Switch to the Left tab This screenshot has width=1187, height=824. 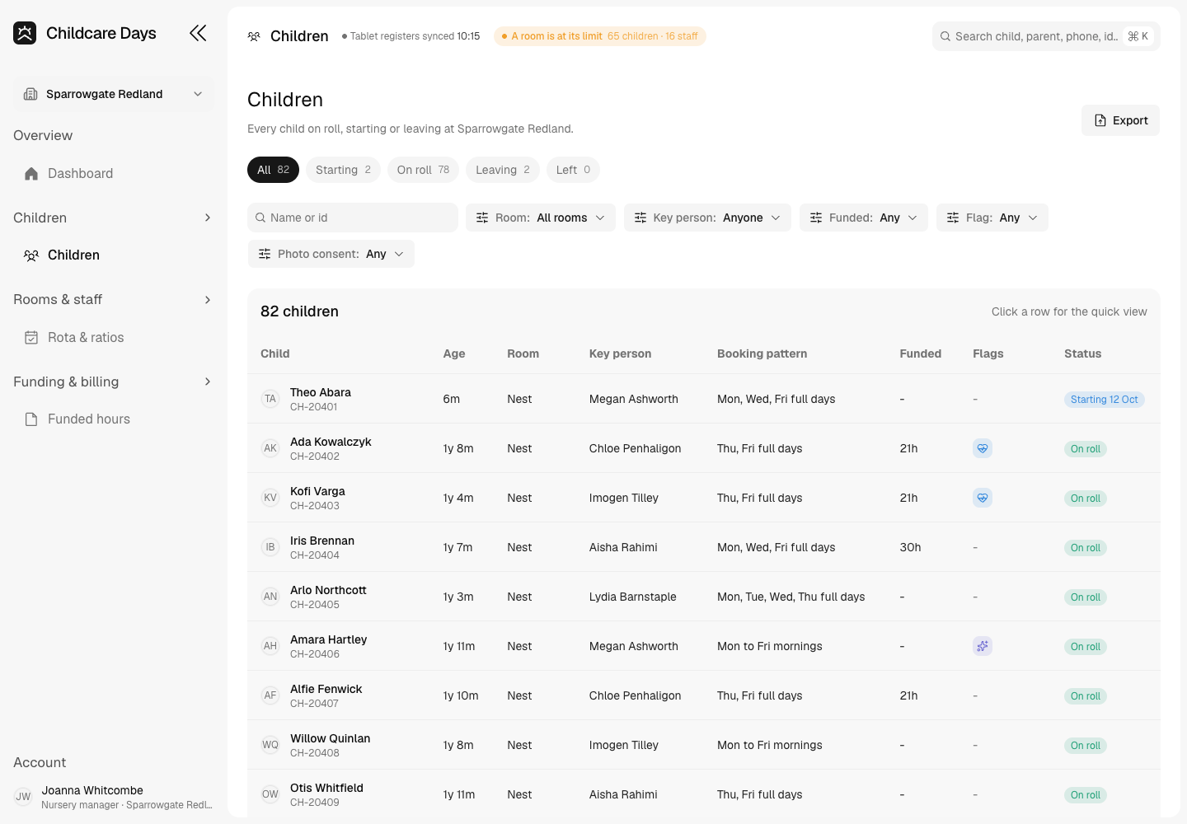pos(573,170)
